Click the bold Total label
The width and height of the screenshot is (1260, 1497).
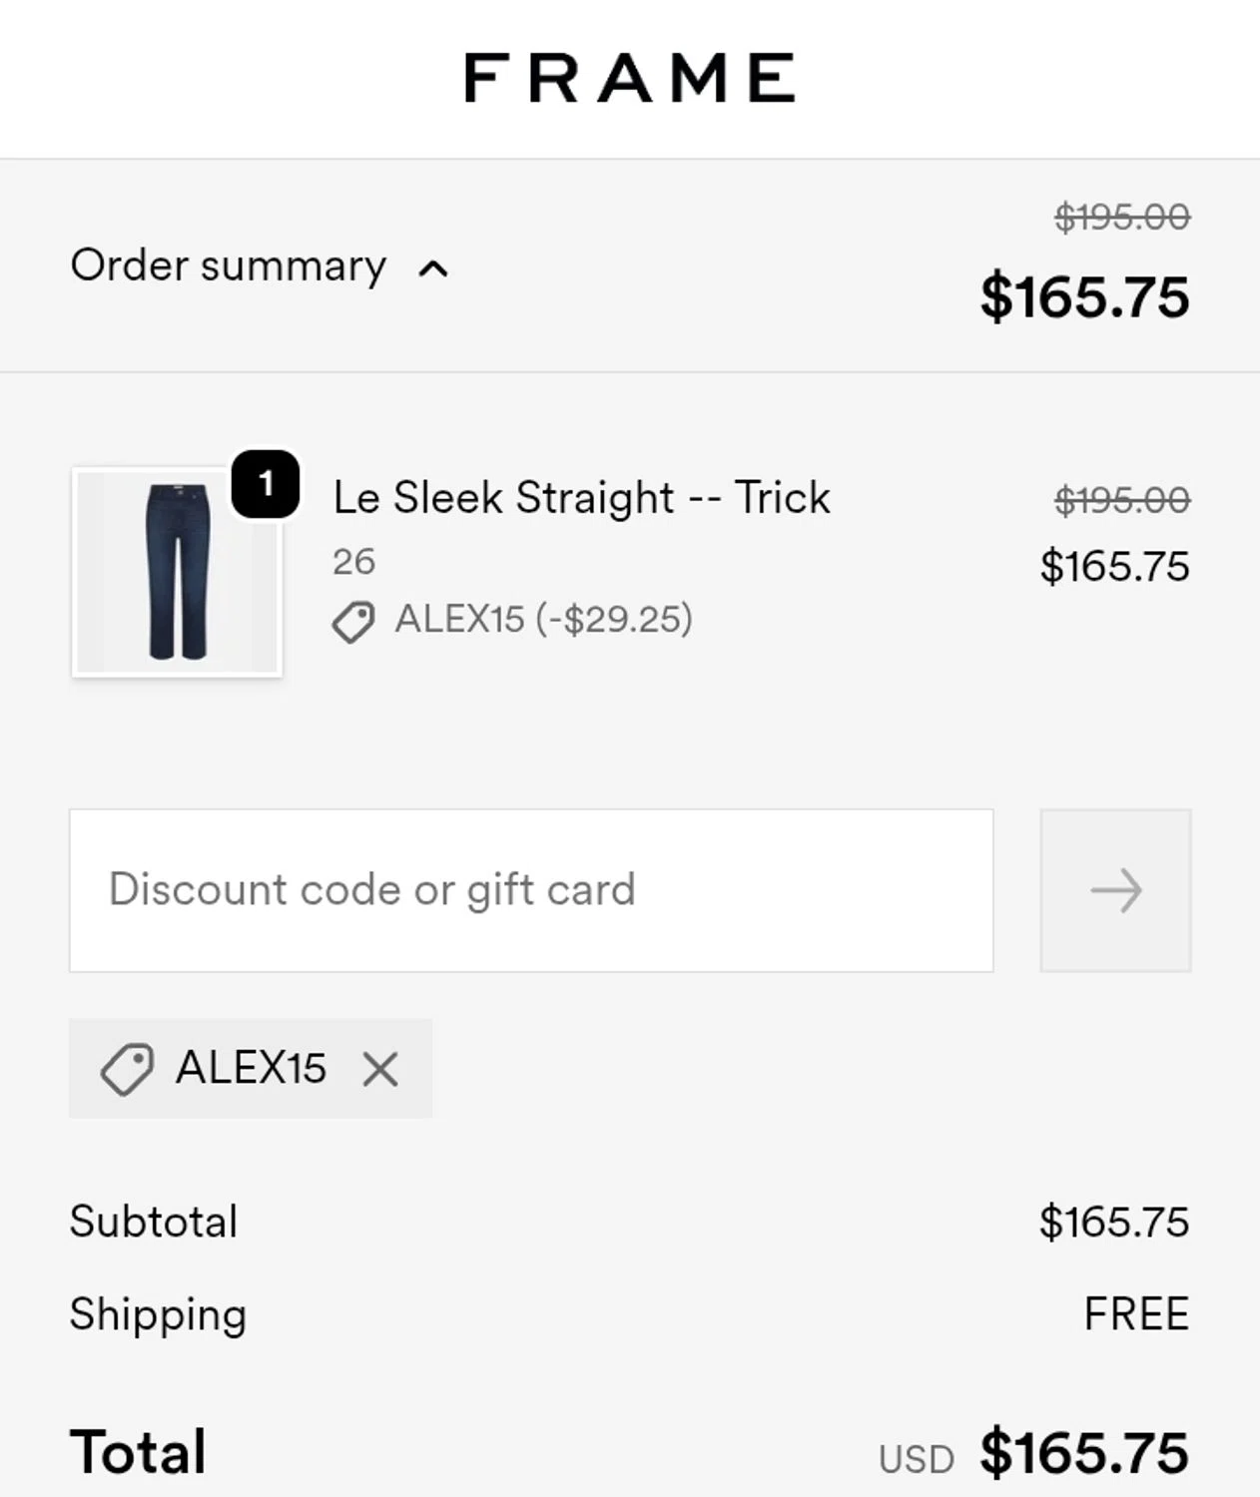point(138,1452)
